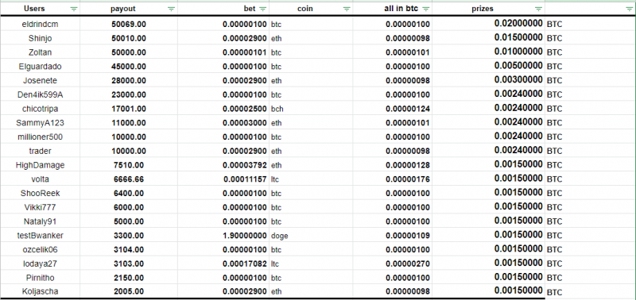636x300 pixels.
Task: Select the Users header cell text
Action: click(x=34, y=9)
